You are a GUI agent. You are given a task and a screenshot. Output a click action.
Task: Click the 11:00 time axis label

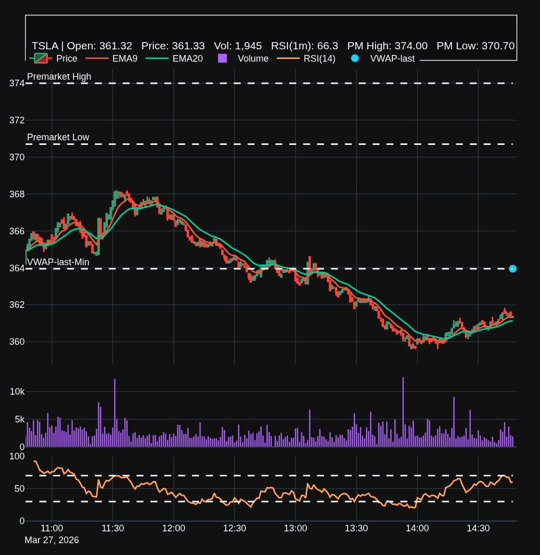pos(52,528)
